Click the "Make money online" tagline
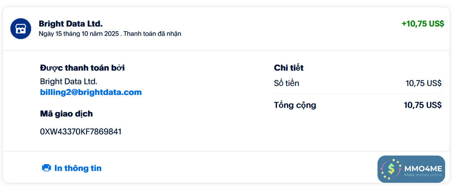 (x=423, y=175)
